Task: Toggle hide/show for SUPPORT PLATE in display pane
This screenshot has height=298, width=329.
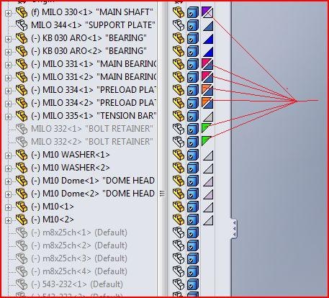Action: tap(179, 25)
